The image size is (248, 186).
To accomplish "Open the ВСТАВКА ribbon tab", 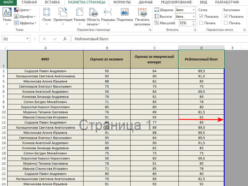I will click(52, 2).
